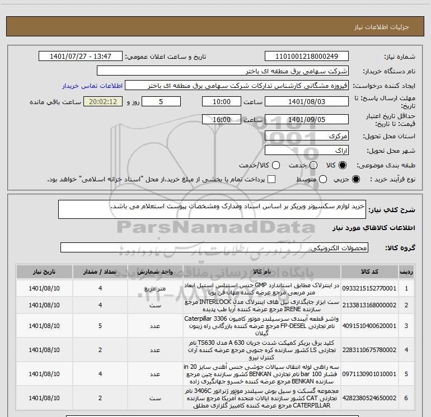This screenshot has width=431, height=417.
Task: Click the response deadline date 1401/08/03
Action: [x=307, y=101]
